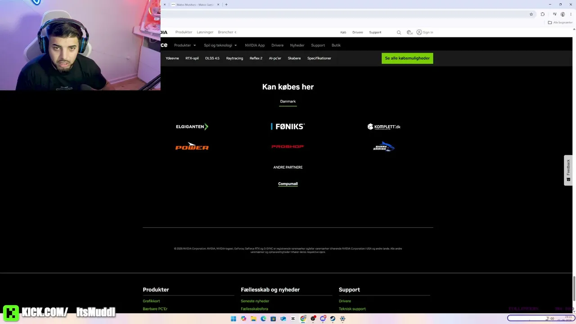This screenshot has width=576, height=324.
Task: Click the Sign In account icon
Action: (x=419, y=32)
